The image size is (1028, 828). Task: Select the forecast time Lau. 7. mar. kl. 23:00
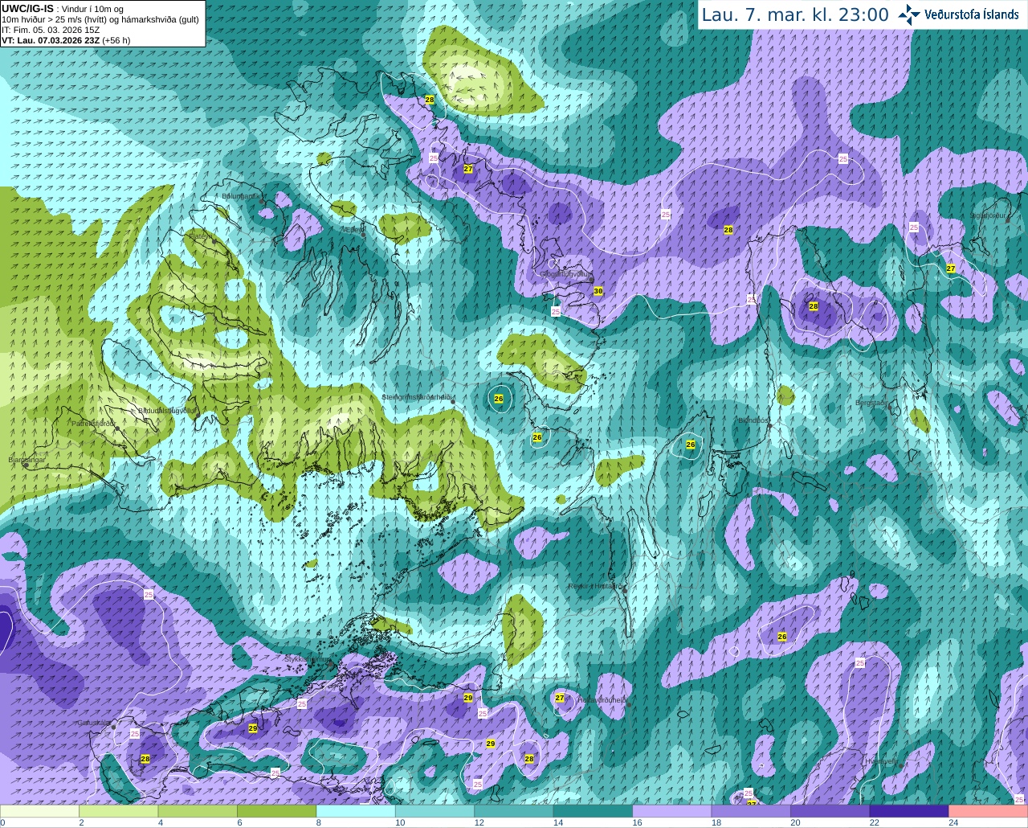(x=795, y=14)
